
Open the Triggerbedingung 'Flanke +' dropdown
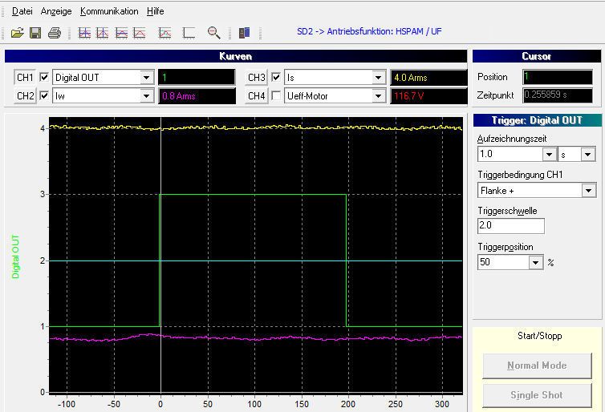588,191
